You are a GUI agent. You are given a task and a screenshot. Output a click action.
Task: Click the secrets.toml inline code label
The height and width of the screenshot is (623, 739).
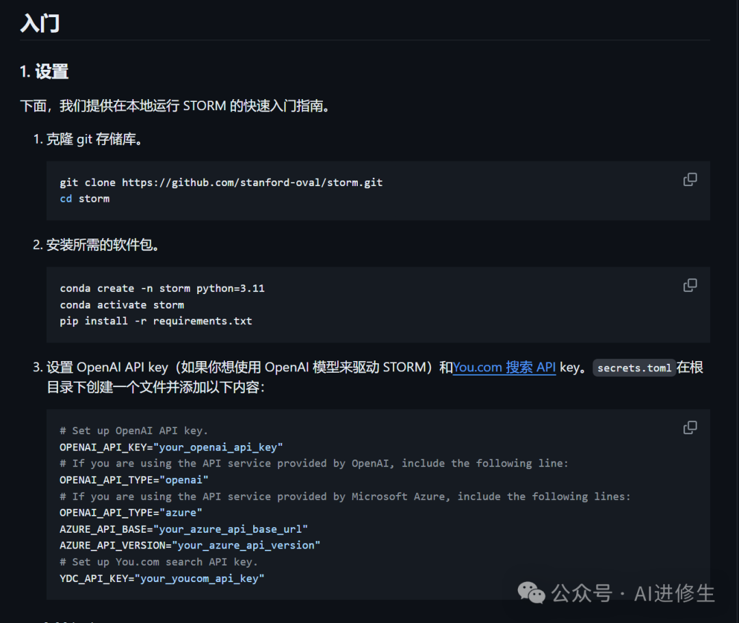click(634, 368)
